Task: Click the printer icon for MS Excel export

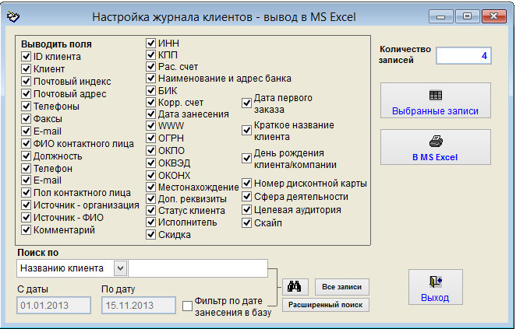Action: [x=436, y=142]
